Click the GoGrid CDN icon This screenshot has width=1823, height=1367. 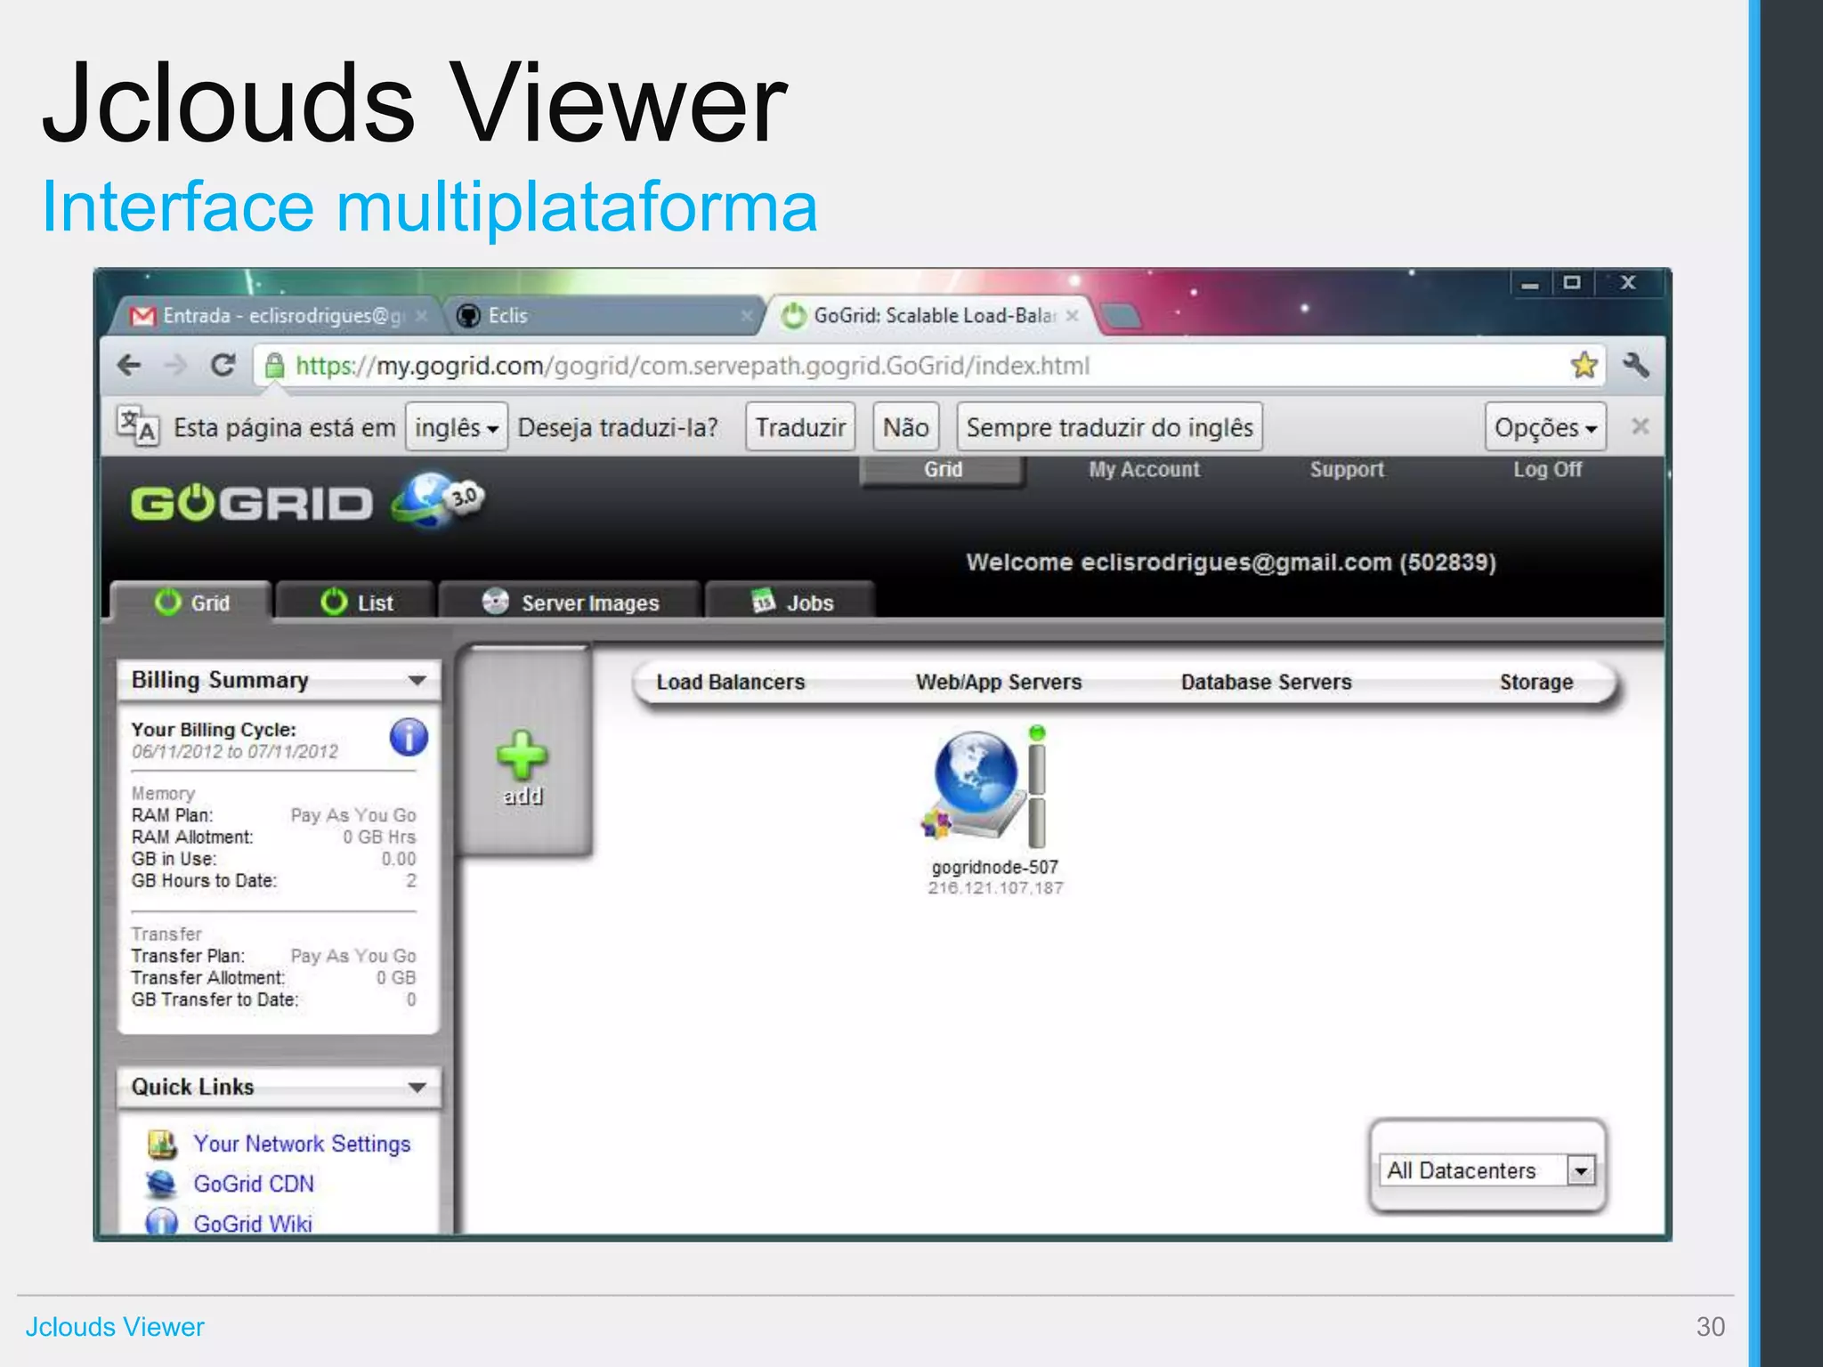162,1184
